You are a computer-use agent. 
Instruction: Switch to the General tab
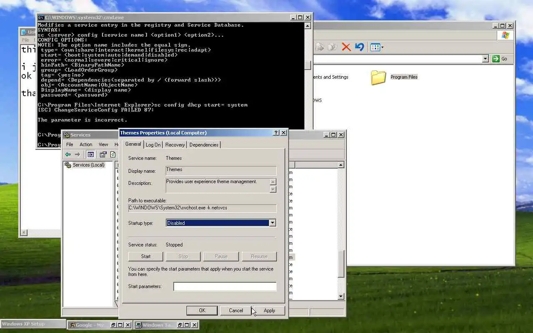(133, 144)
